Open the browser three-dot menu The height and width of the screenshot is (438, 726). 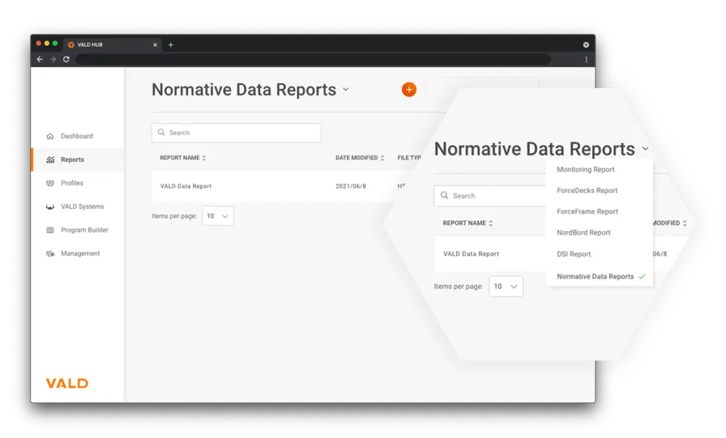(x=586, y=59)
